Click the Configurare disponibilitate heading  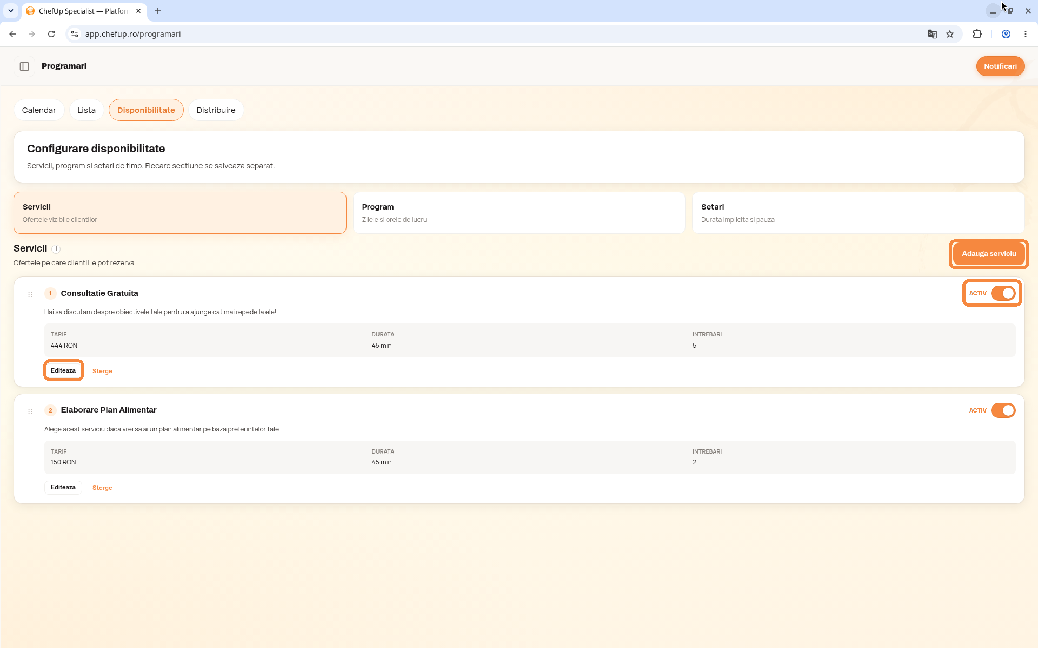coord(96,148)
